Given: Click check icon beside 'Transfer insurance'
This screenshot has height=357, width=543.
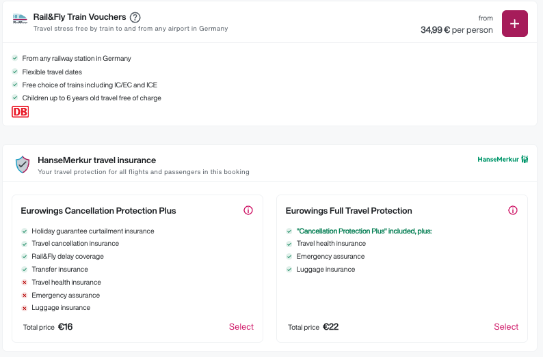Looking at the screenshot, I should pos(24,270).
